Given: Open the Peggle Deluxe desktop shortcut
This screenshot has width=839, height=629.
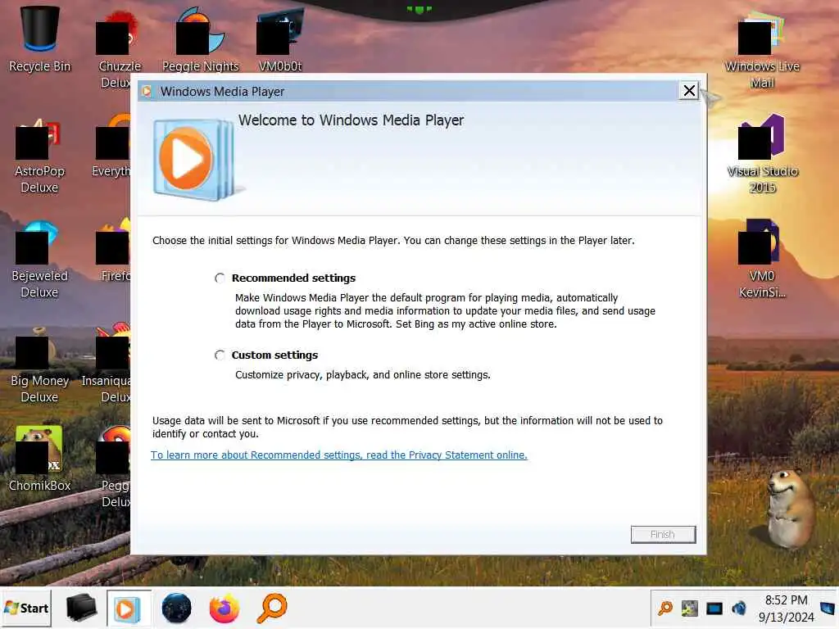Looking at the screenshot, I should tap(113, 466).
